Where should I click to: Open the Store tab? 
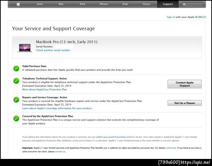click(x=40, y=4)
